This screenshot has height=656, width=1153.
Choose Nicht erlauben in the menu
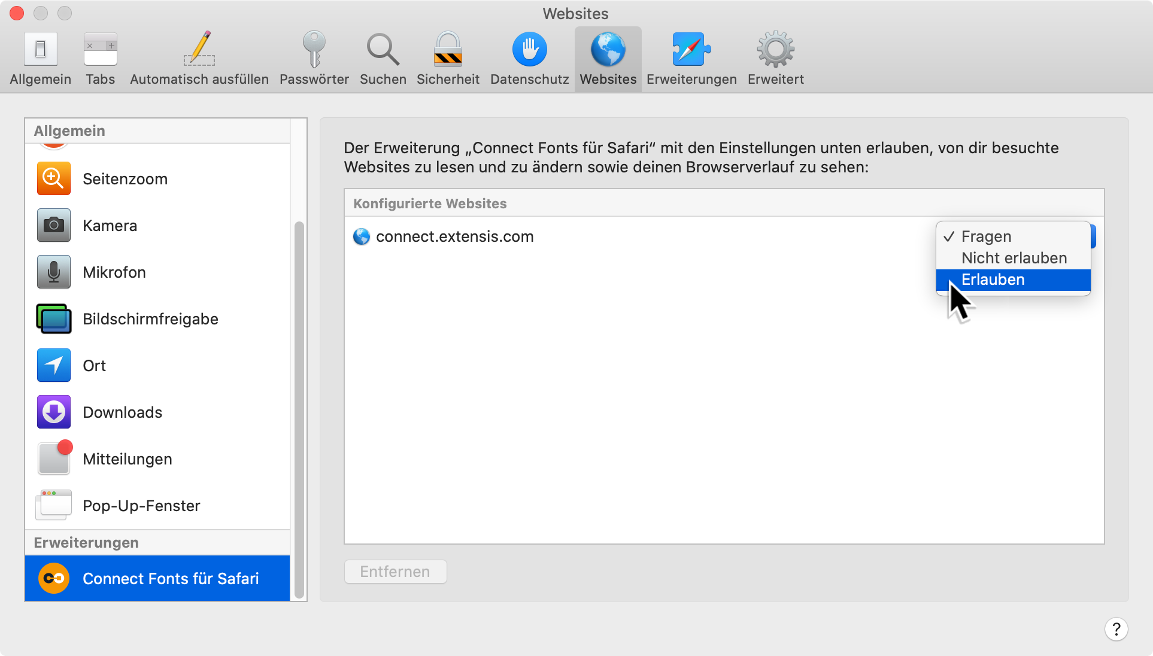coord(1013,258)
